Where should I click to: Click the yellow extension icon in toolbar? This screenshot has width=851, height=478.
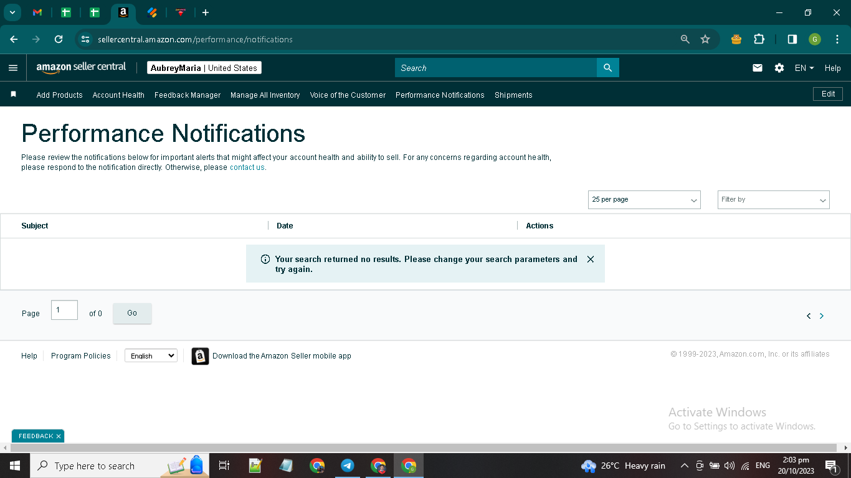(736, 39)
